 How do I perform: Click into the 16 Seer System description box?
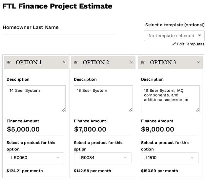coord(102,98)
